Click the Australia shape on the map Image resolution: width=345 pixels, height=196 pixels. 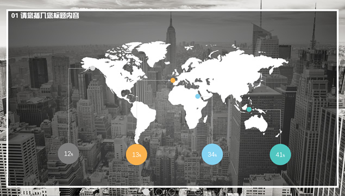tap(256, 123)
